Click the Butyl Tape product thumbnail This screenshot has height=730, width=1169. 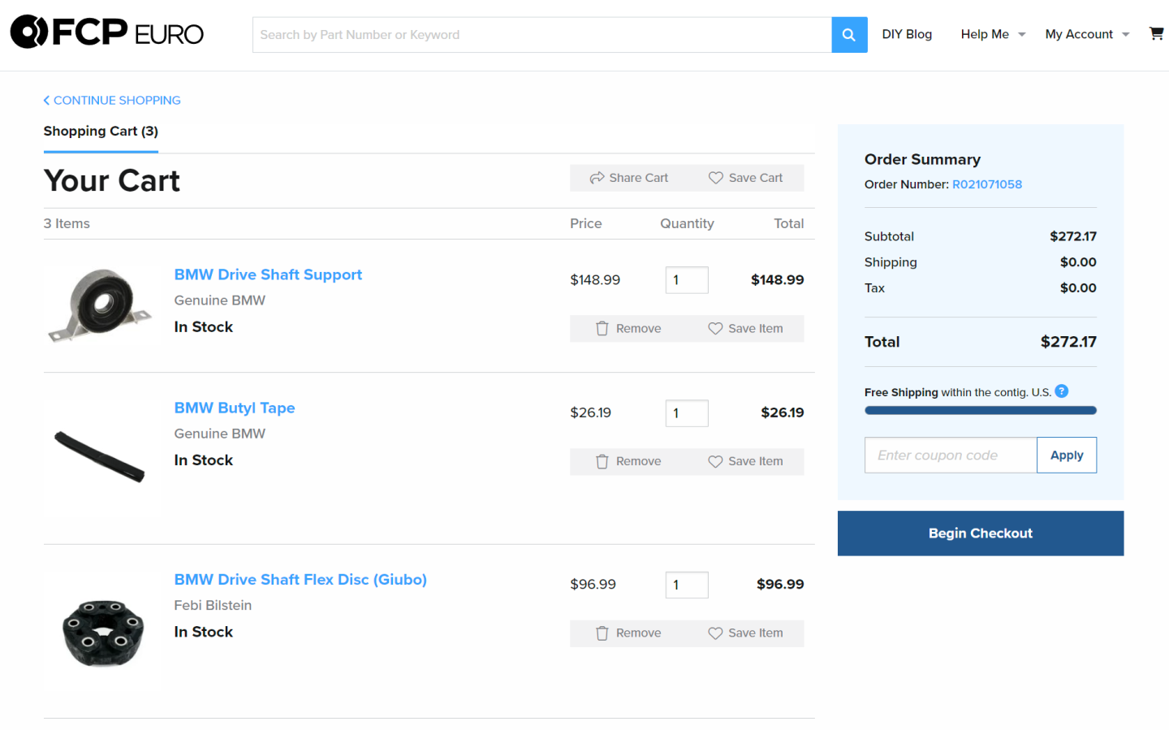100,456
